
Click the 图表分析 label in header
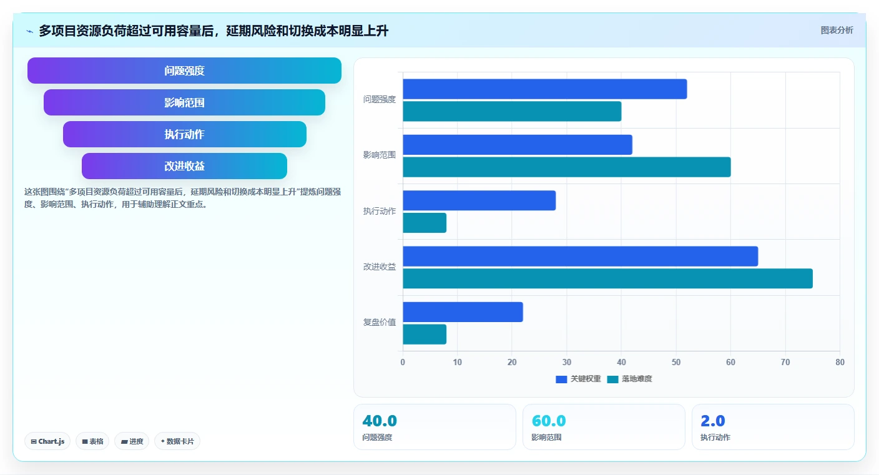click(x=837, y=30)
